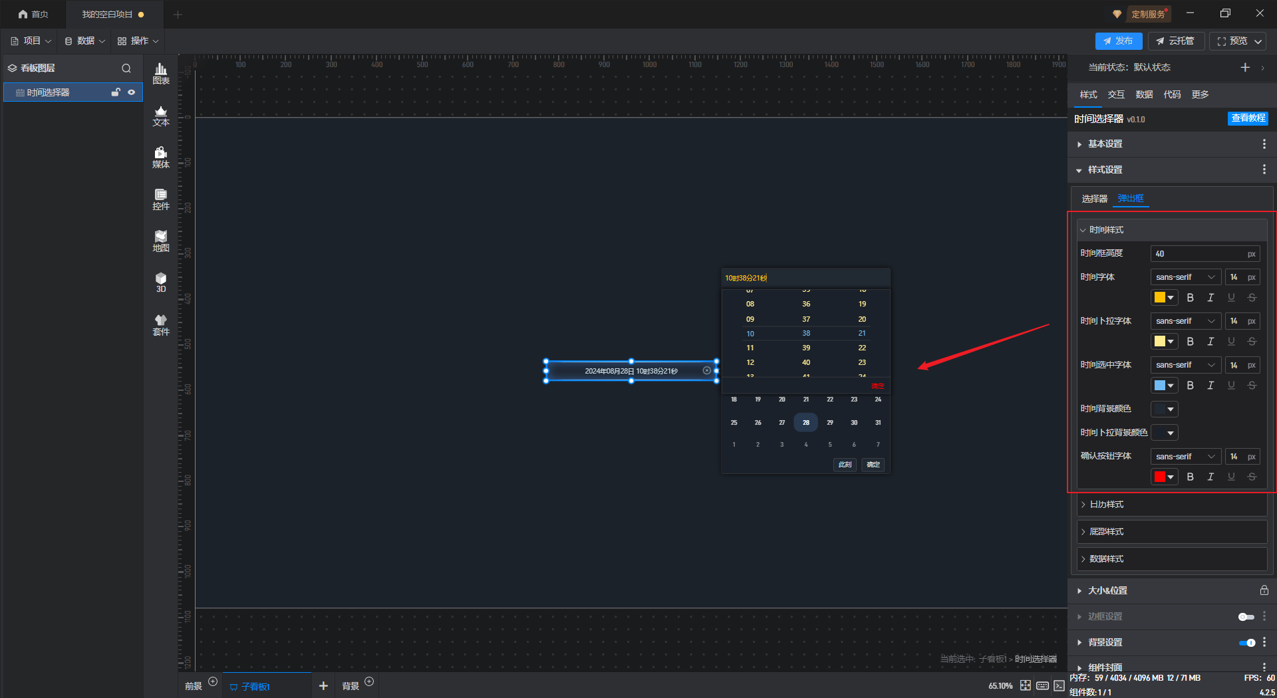
Task: Click the 大小&位置 lock ratio icon
Action: pos(1264,590)
